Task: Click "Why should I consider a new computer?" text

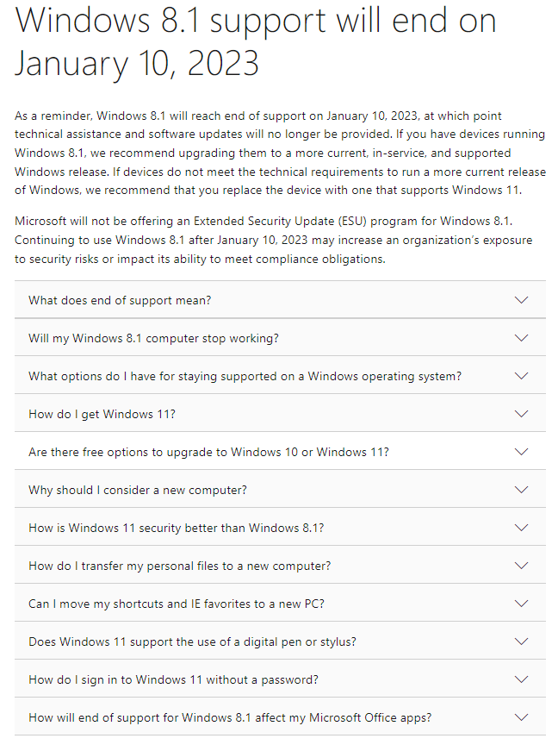Action: 138,490
